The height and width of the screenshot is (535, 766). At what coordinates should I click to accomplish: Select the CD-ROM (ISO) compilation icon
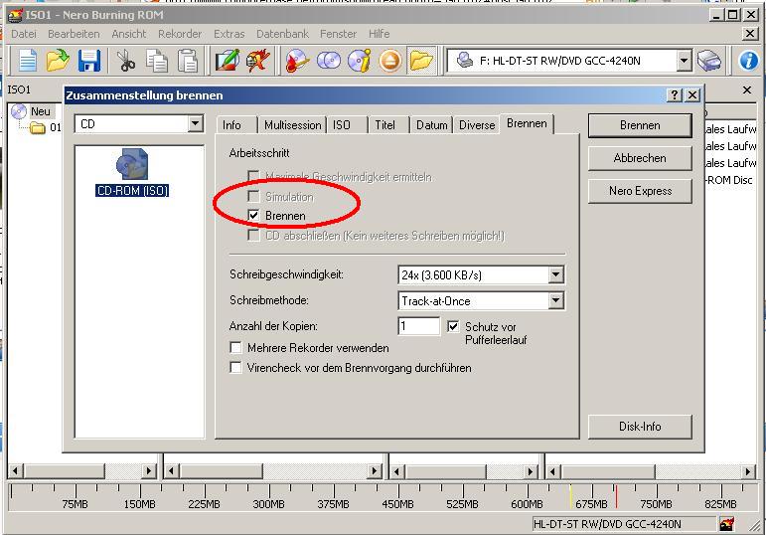pos(132,172)
